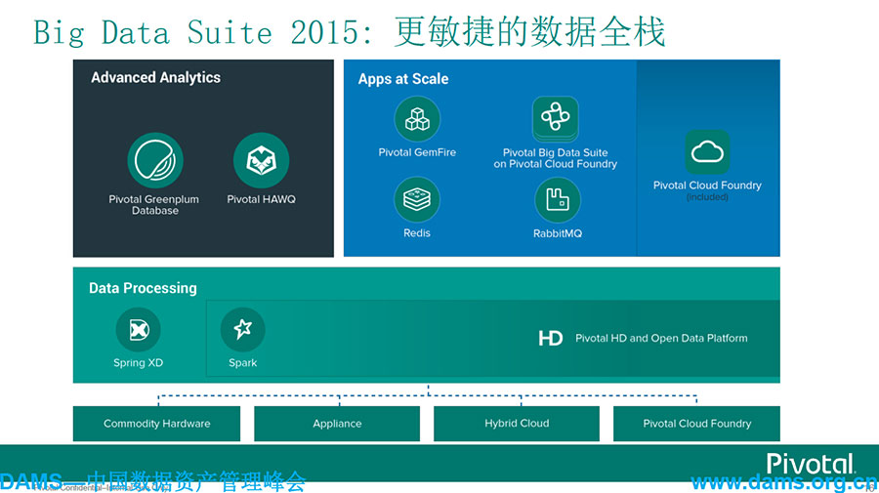The image size is (879, 493).
Task: Click the Data Processing heading
Action: pyautogui.click(x=143, y=288)
